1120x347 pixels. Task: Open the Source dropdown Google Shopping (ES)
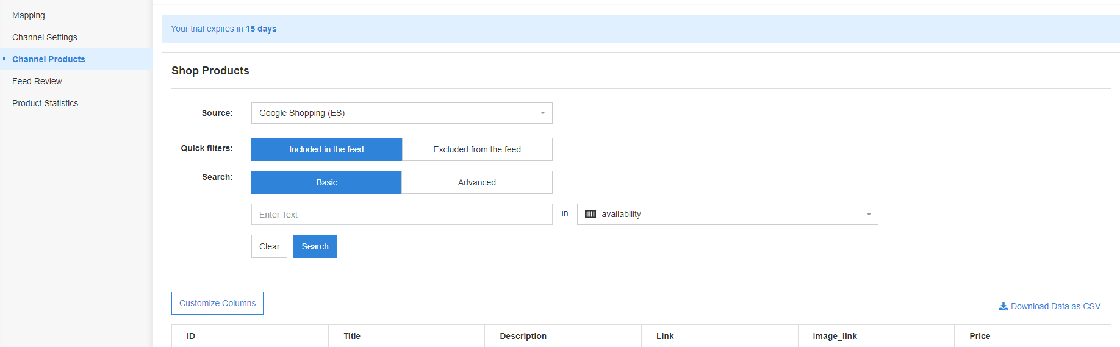pyautogui.click(x=401, y=113)
